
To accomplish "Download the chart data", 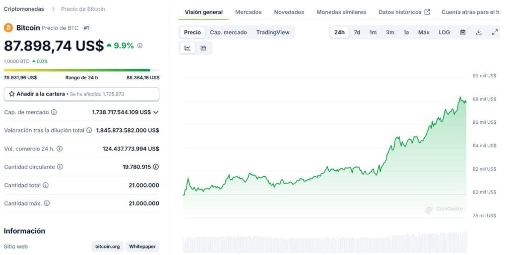I will pos(479,32).
